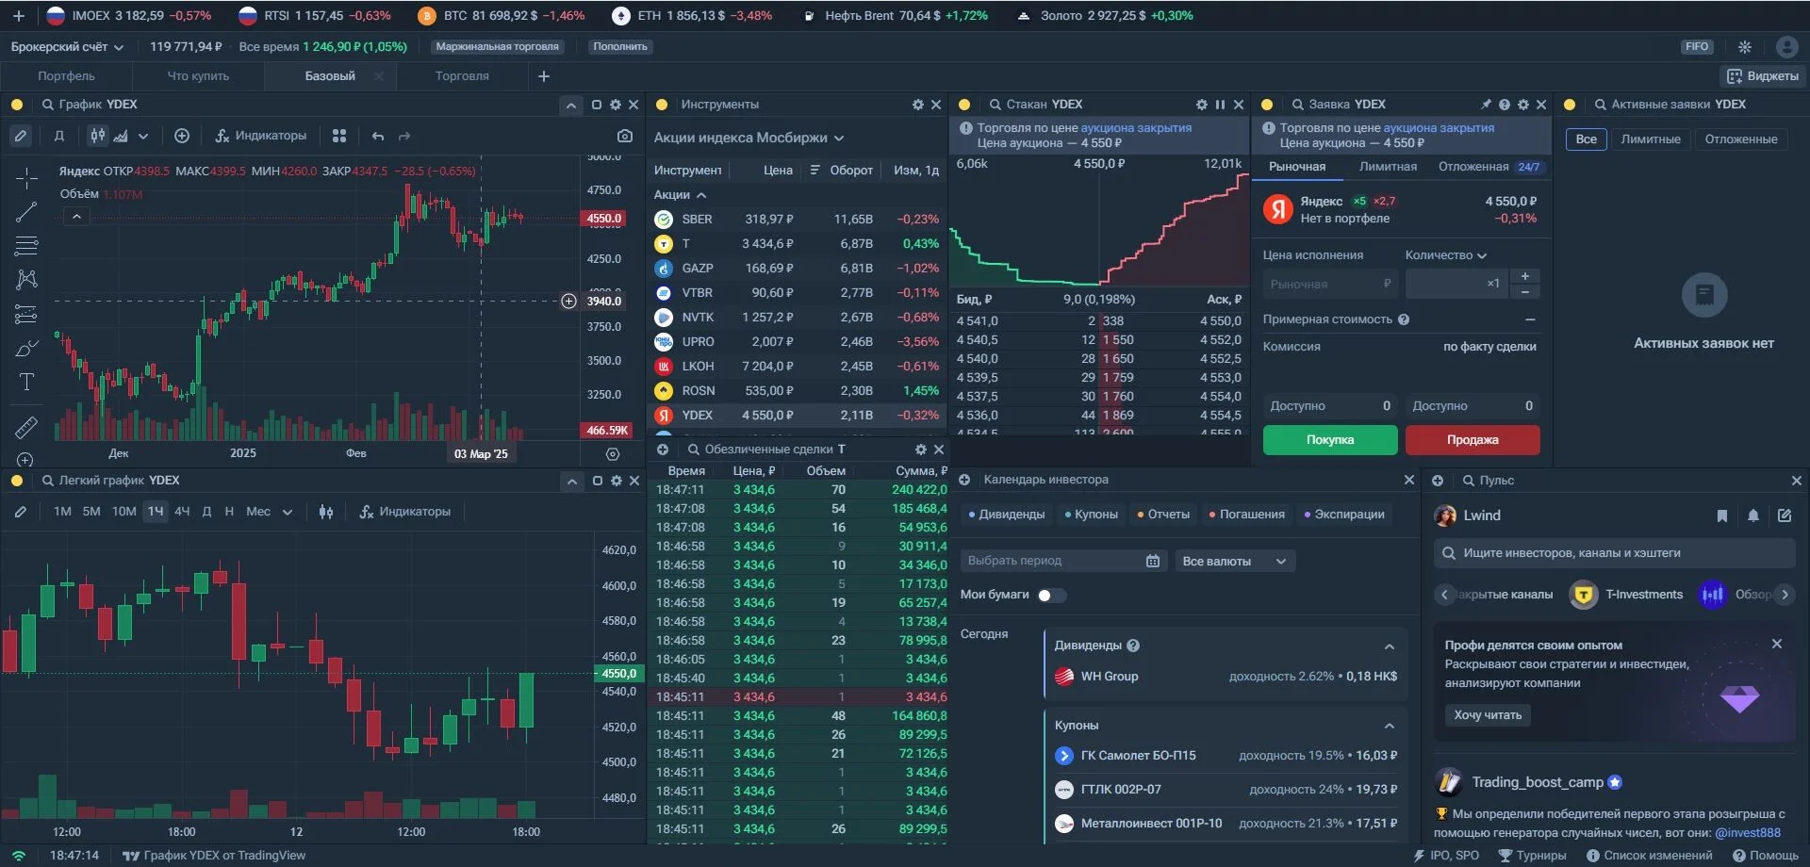Show Лимитные in active orders filter
The height and width of the screenshot is (867, 1810).
coord(1651,139)
